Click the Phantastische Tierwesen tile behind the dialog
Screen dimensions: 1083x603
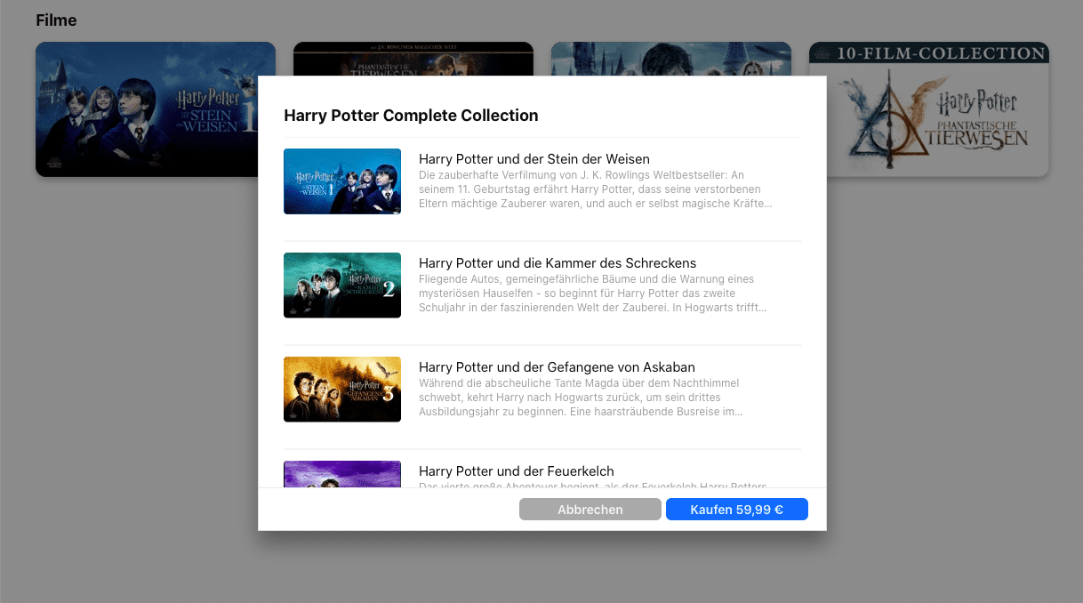(413, 58)
